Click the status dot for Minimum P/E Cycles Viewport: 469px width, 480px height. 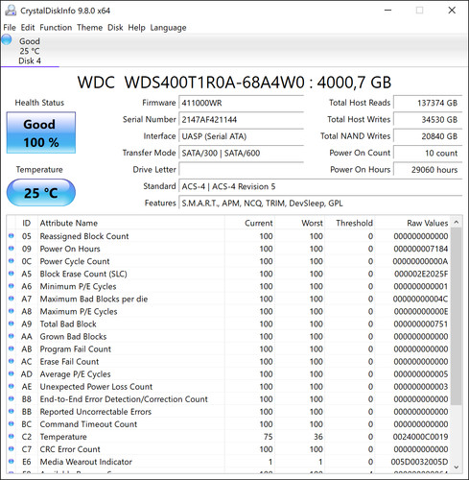click(x=12, y=286)
